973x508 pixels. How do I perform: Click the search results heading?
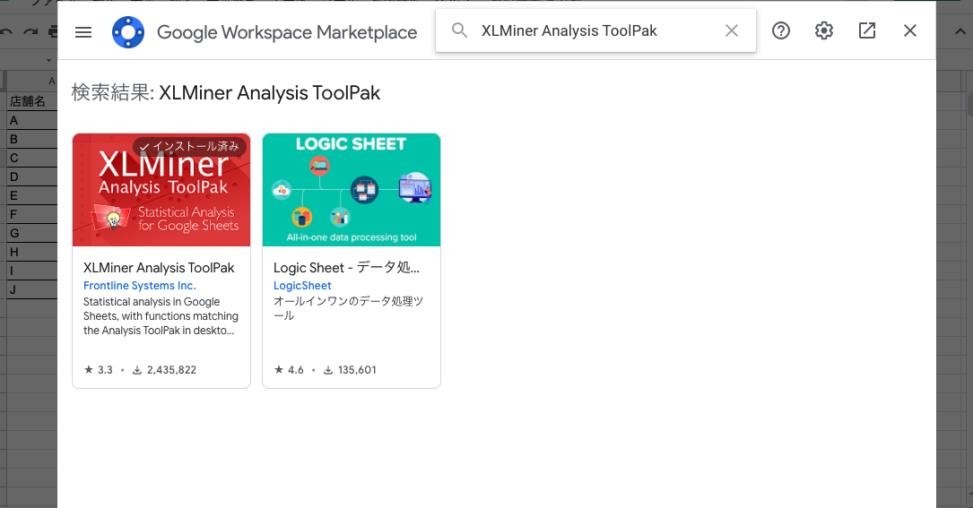225,92
